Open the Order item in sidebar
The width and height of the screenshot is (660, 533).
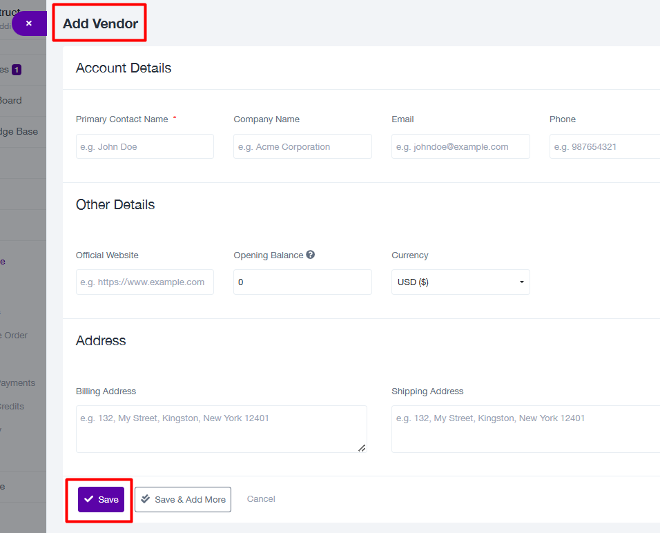[14, 336]
